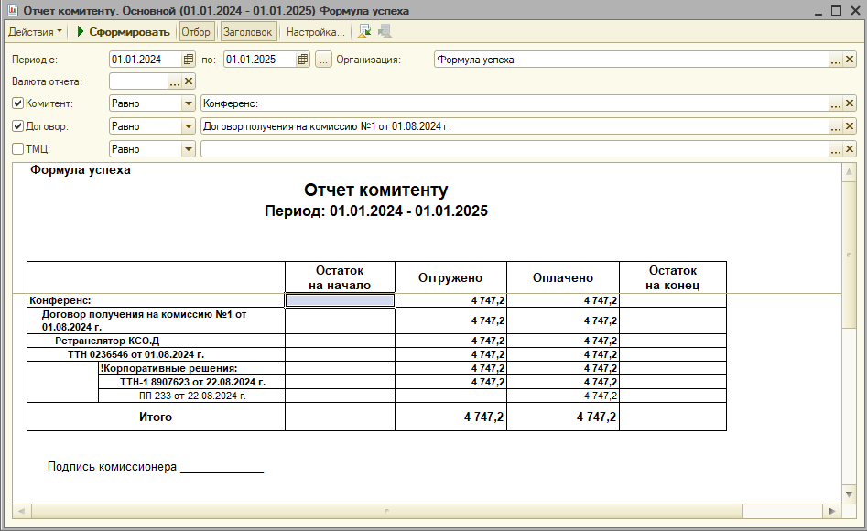This screenshot has width=867, height=531.
Task: Uncheck the Комитент filter checkbox
Action: (x=18, y=103)
